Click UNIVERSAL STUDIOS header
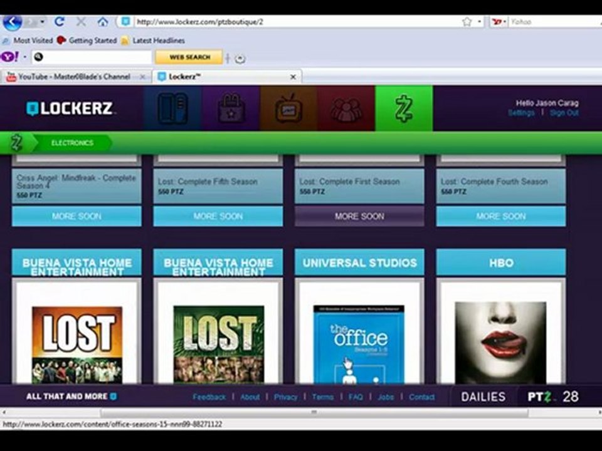Screen dimensions: 602x451 click(x=359, y=262)
